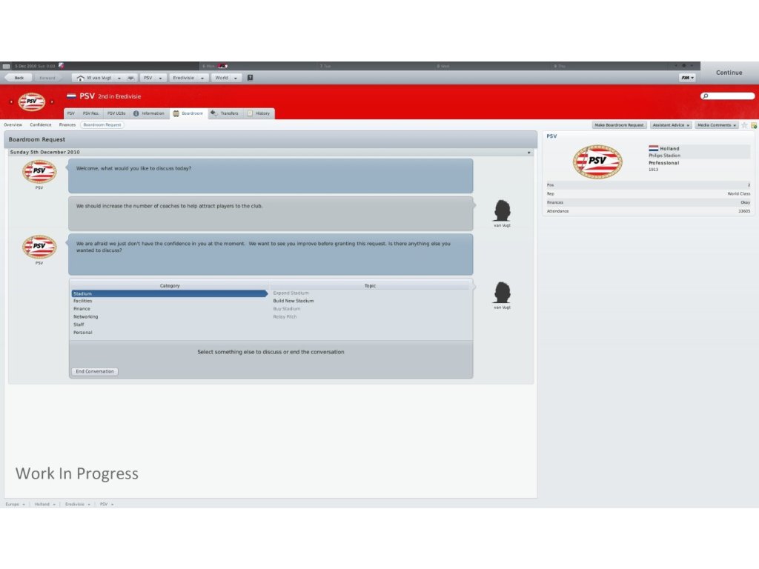Go to previous club with left arrow

[11, 102]
